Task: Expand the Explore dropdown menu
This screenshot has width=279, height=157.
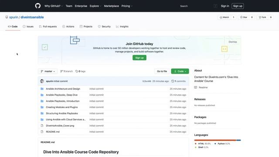Action: (x=95, y=6)
